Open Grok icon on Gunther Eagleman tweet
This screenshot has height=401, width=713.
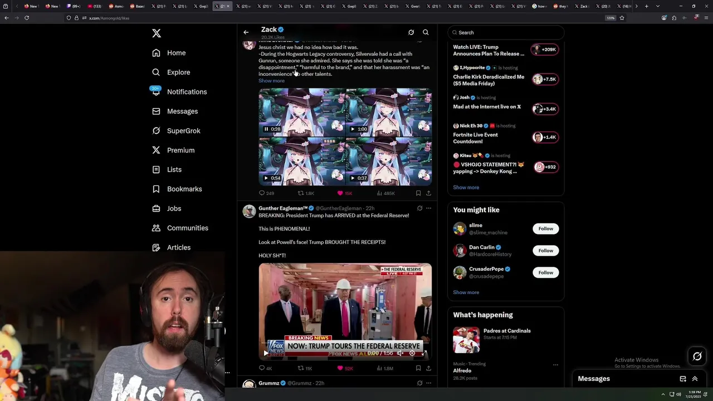pos(419,208)
